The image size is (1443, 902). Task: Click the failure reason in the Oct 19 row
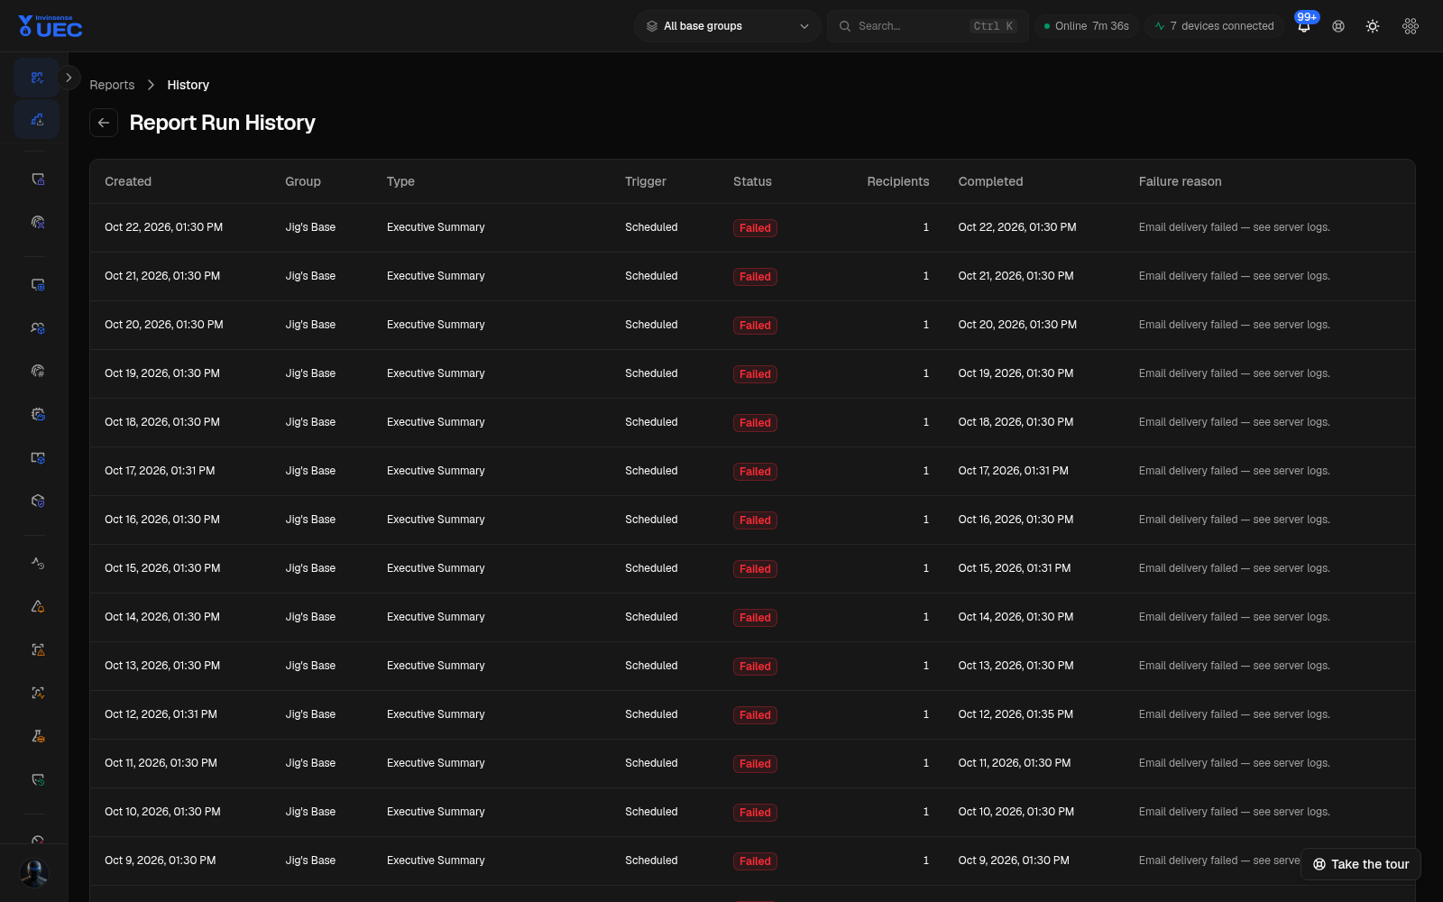tap(1234, 373)
